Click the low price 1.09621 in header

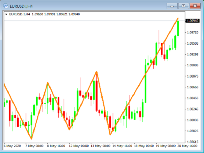coord(62,14)
